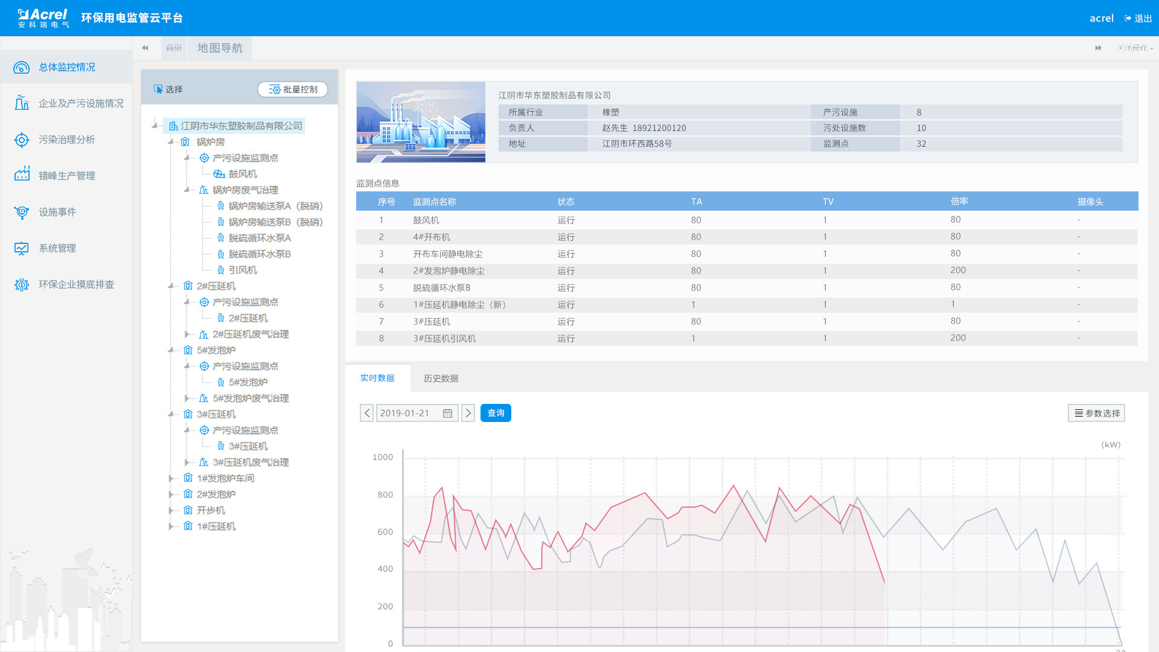This screenshot has height=652, width=1159.
Task: Collapse the 锅炉房 tree node
Action: point(171,142)
